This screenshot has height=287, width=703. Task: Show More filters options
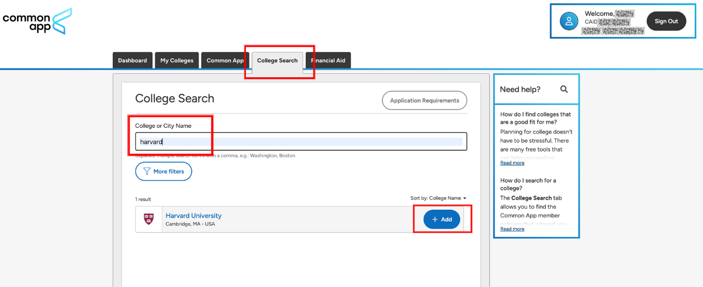(x=164, y=172)
